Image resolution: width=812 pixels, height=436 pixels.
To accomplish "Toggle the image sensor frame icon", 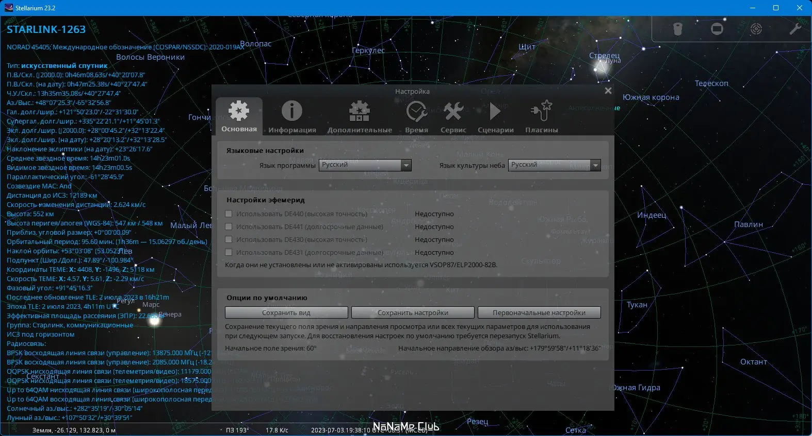I will point(717,29).
